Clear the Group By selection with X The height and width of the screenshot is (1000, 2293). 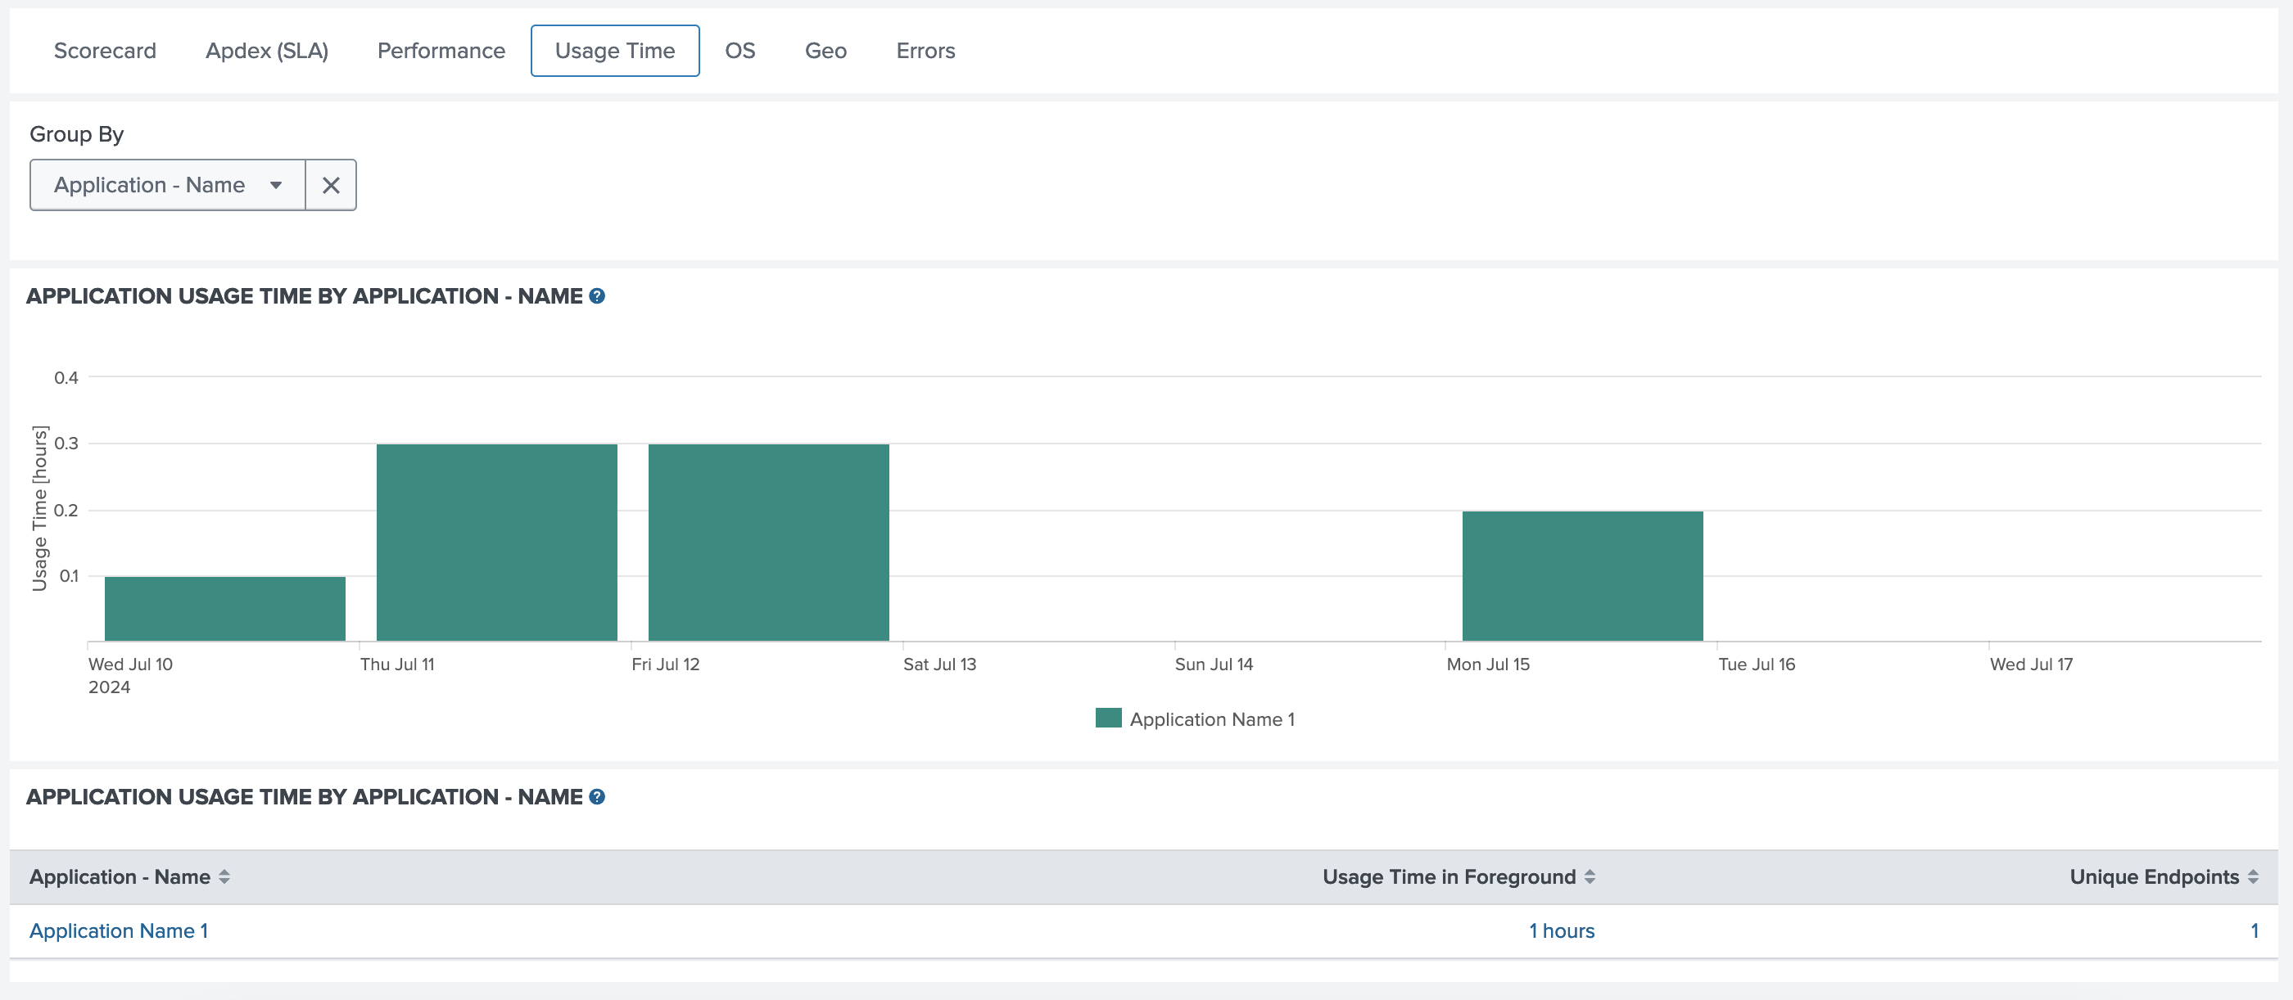coord(330,185)
